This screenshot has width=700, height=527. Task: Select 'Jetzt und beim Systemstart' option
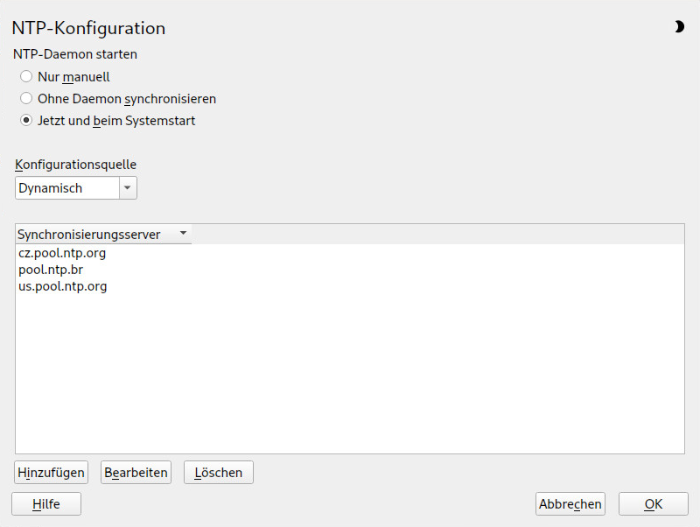pos(26,121)
